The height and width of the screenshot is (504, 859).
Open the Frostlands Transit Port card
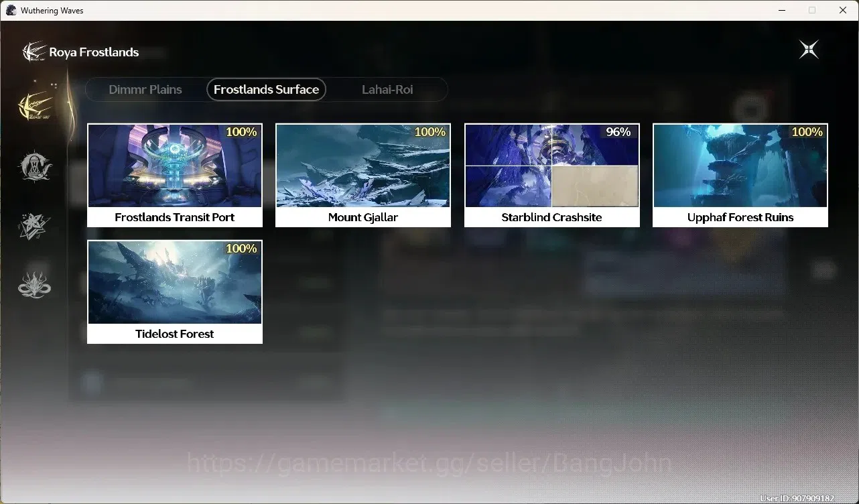pos(175,175)
